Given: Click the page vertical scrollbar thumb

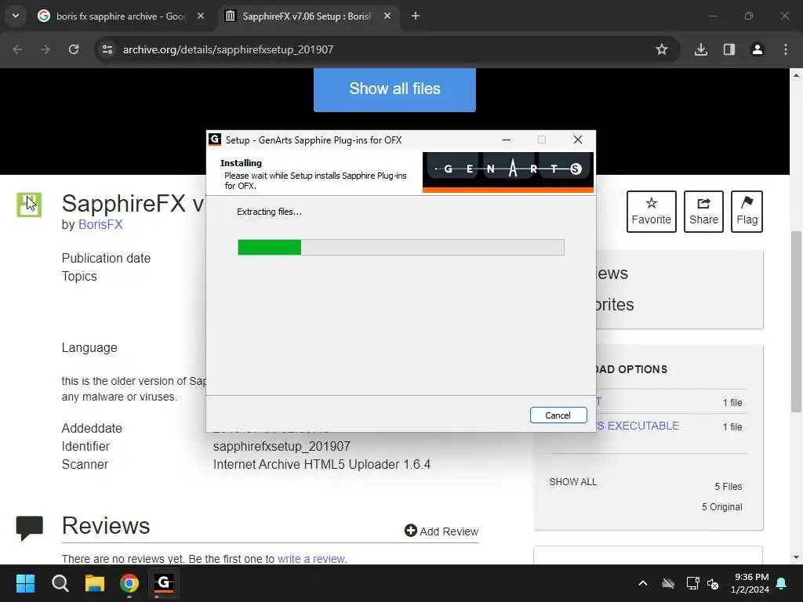Looking at the screenshot, I should 796,321.
